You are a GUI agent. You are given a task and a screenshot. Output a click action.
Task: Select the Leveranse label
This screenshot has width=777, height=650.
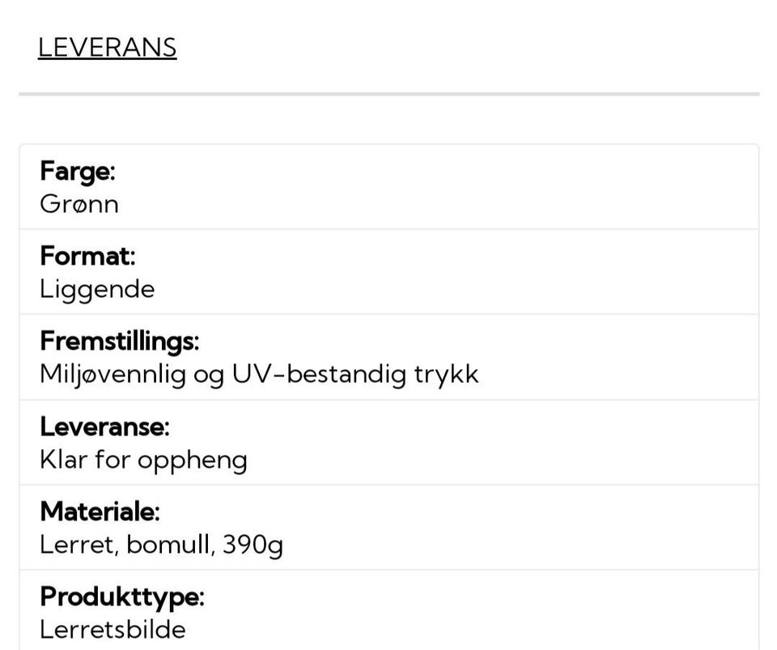(x=104, y=427)
